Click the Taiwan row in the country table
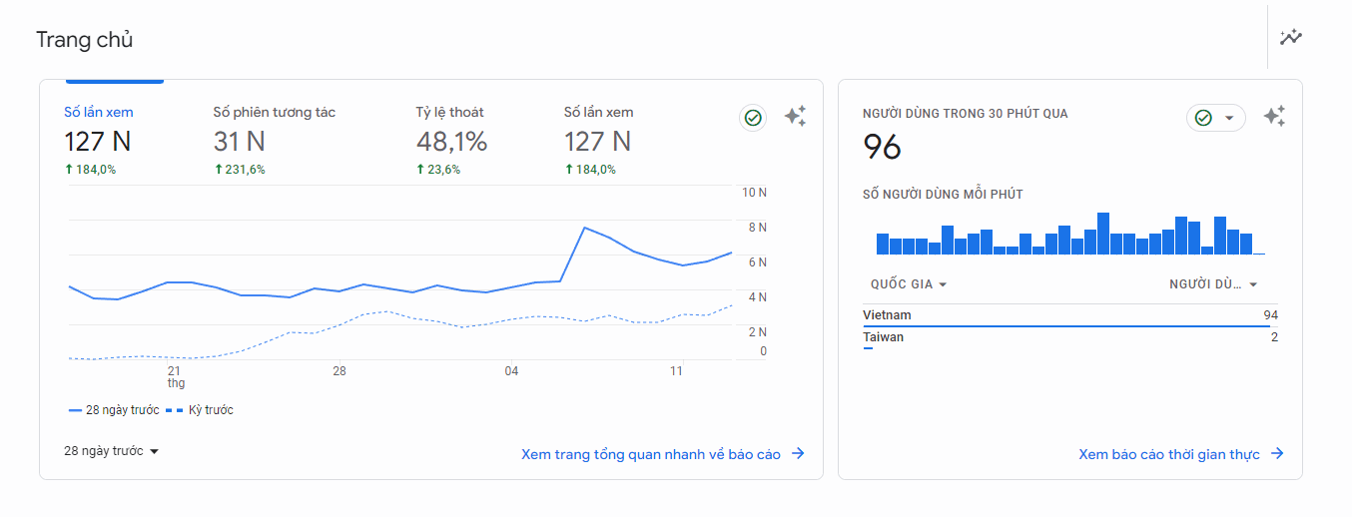 point(1069,337)
